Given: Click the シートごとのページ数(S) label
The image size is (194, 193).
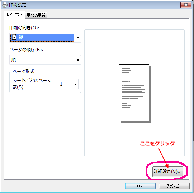Looking at the screenshot, I should pyautogui.click(x=32, y=84).
